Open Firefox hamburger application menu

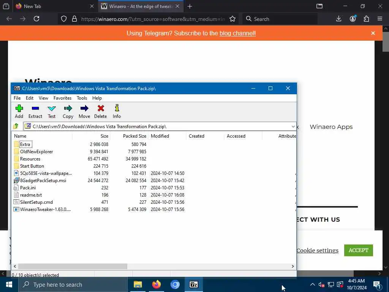point(380,19)
